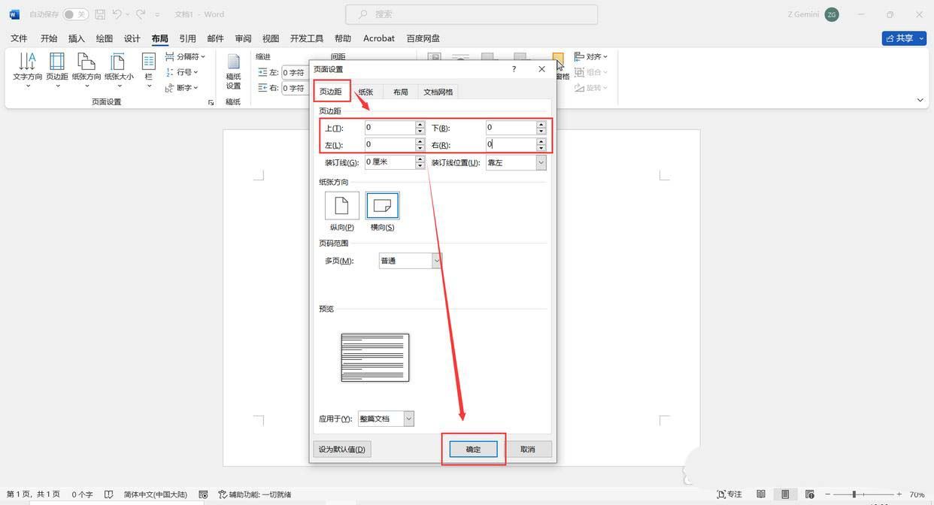Open 稿纸设置 (Grid Paper Setup)
This screenshot has width=934, height=505.
coord(233,73)
